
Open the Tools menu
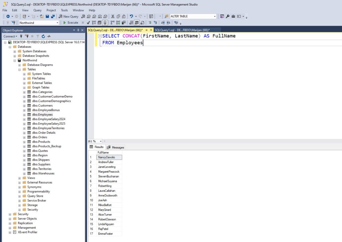pos(64,10)
